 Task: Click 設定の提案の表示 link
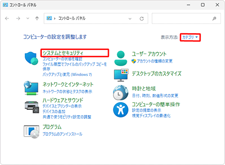147,110
